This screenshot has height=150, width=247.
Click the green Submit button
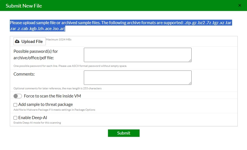pos(124,133)
